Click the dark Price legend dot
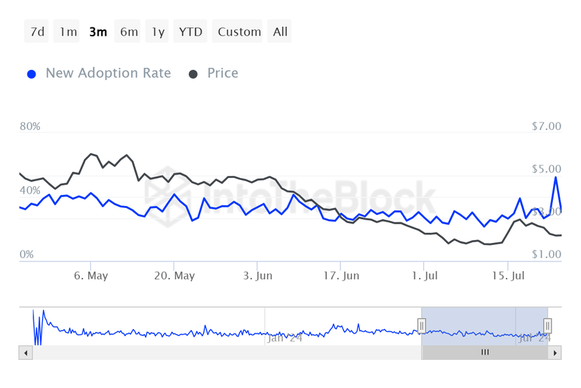Viewport: 581px width, 388px height. pyautogui.click(x=193, y=74)
